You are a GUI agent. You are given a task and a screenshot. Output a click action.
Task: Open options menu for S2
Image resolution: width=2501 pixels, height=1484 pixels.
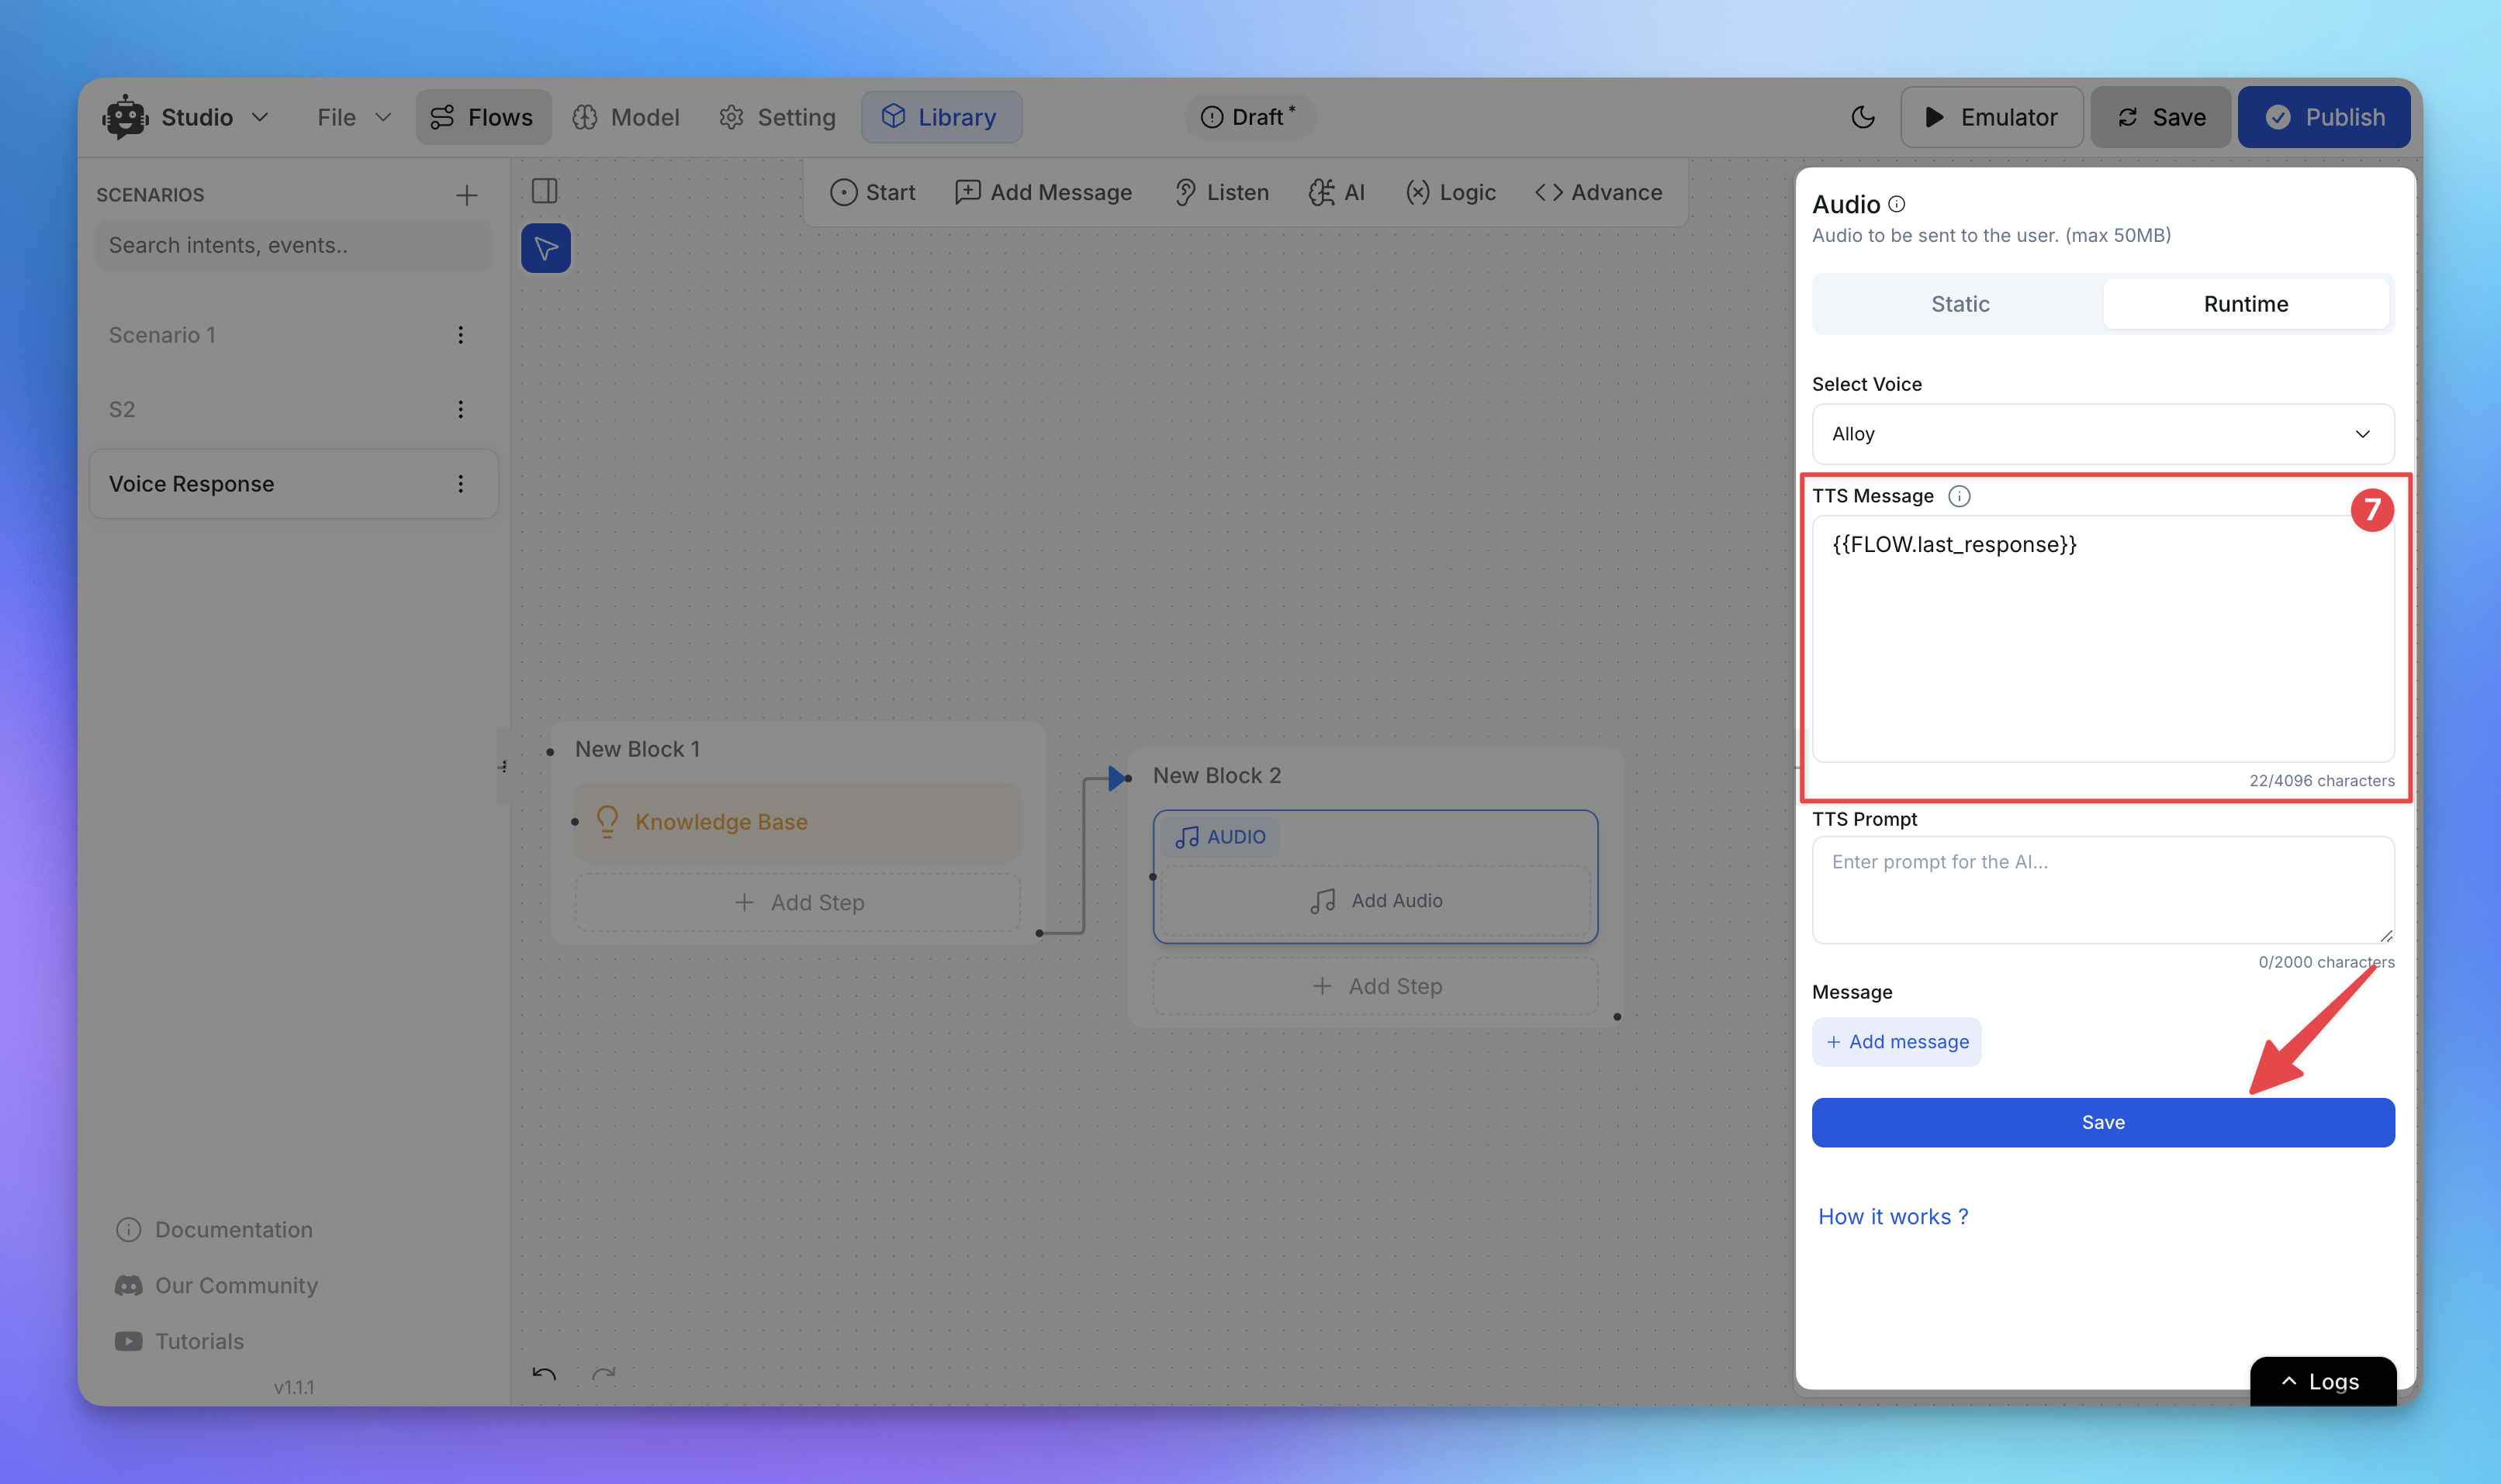coord(460,409)
